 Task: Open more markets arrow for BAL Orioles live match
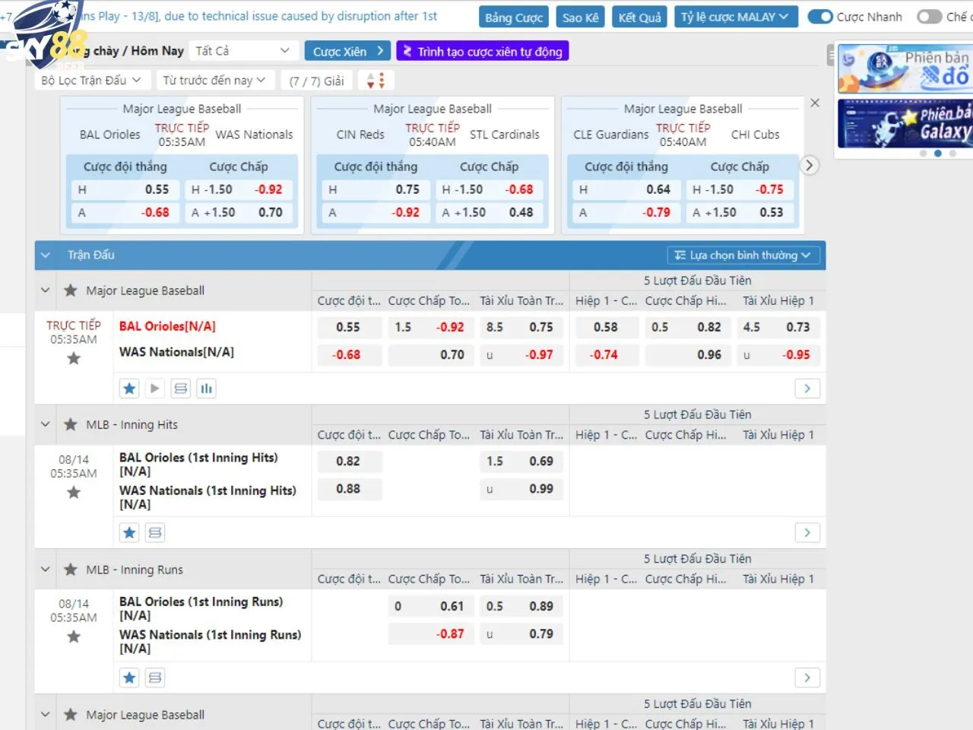coord(807,389)
